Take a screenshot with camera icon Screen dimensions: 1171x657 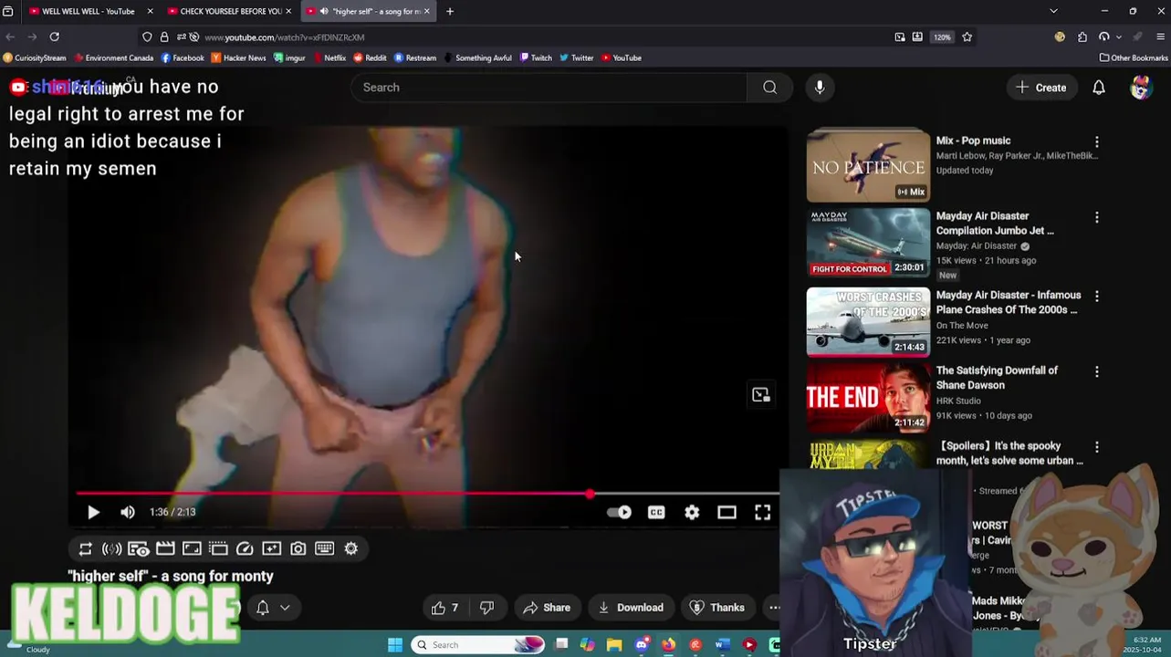point(298,548)
